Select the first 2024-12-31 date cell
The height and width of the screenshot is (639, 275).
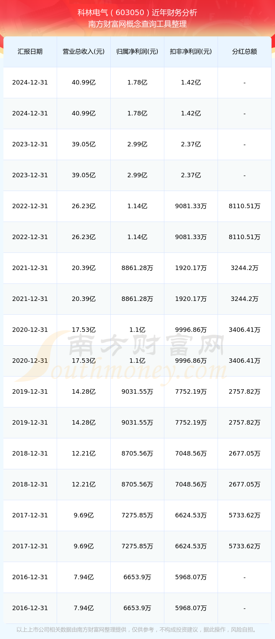(x=30, y=82)
